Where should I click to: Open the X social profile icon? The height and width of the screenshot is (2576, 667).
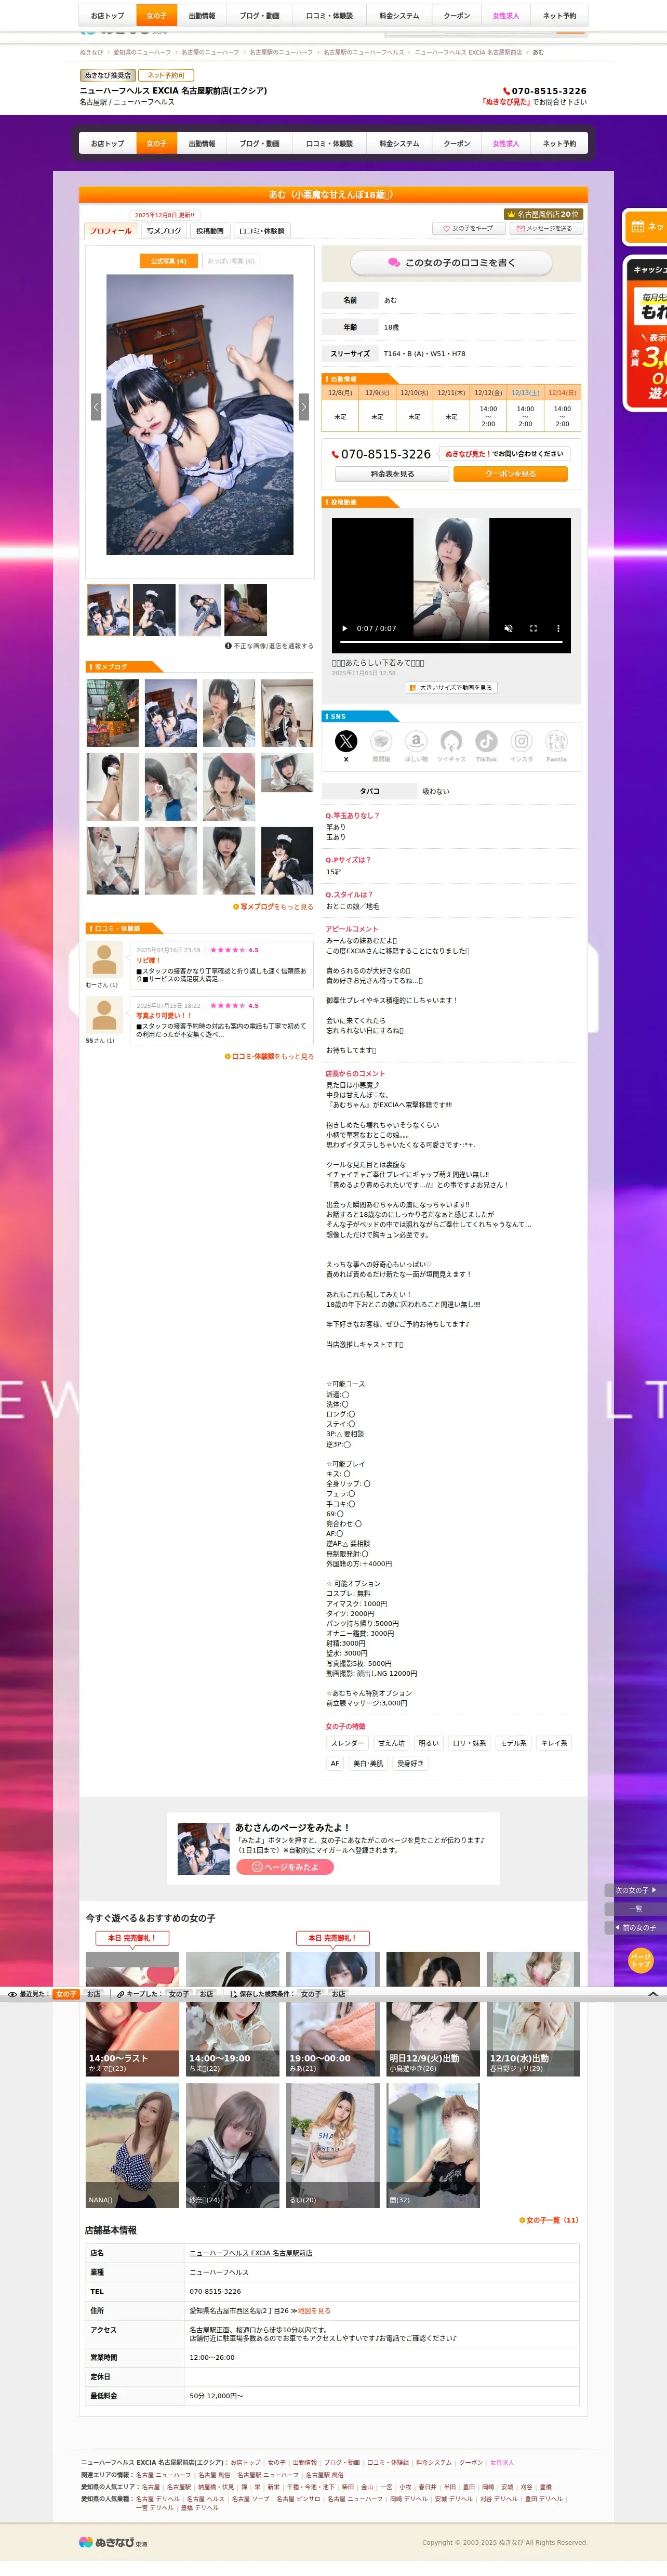tap(346, 741)
